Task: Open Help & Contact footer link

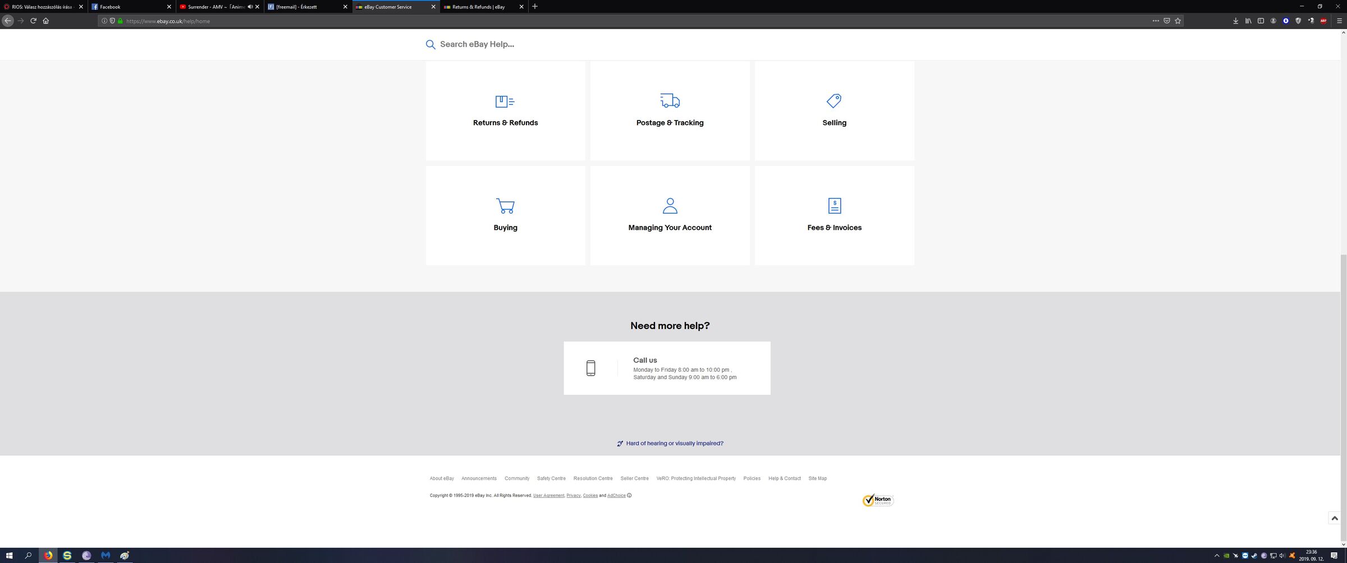Action: pos(785,478)
